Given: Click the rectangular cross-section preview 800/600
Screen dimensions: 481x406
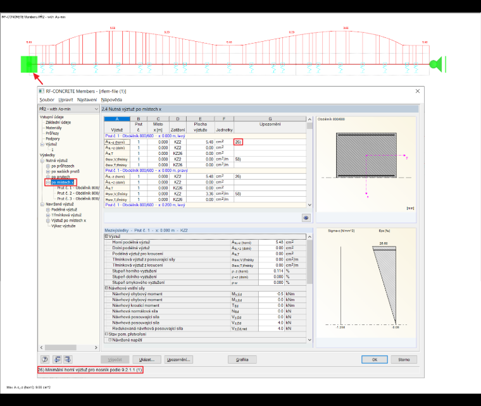Looking at the screenshot, I should tap(366, 156).
